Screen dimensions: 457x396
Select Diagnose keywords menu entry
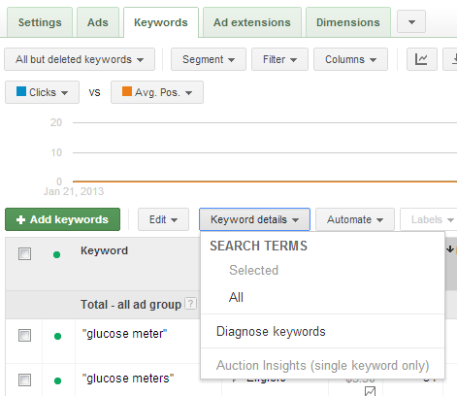click(x=271, y=332)
